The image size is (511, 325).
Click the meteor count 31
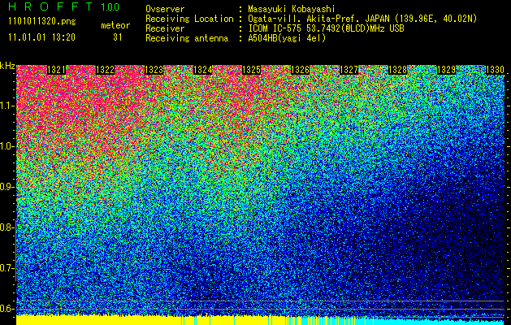click(x=118, y=37)
